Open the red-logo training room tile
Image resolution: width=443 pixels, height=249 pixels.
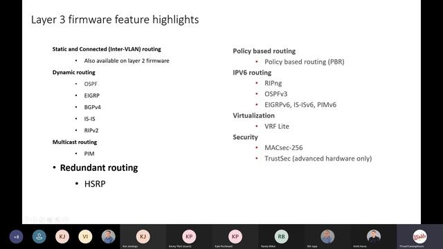pos(419,237)
